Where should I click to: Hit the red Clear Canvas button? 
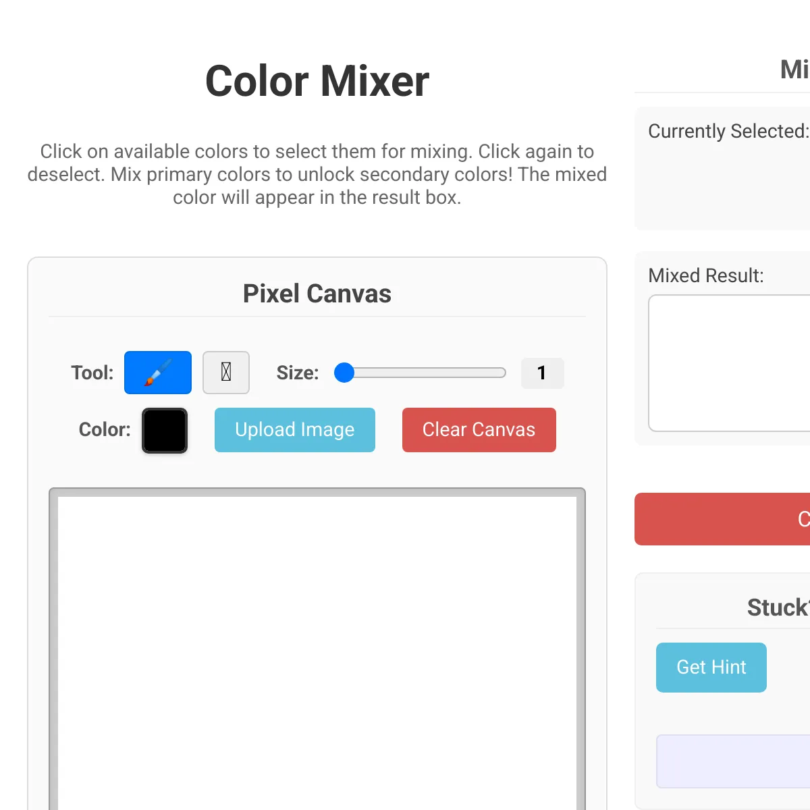(479, 430)
